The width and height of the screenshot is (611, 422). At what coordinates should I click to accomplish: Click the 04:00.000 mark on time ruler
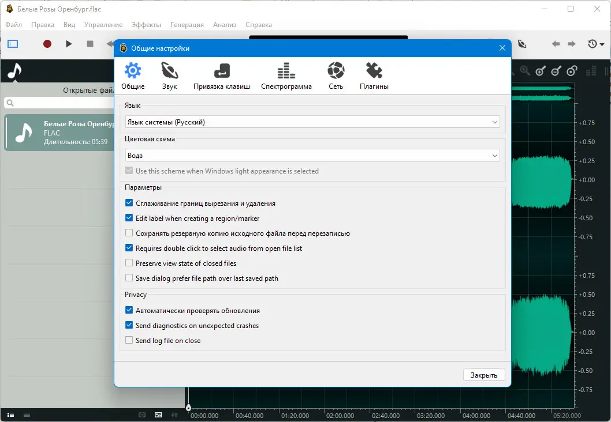pos(476,416)
